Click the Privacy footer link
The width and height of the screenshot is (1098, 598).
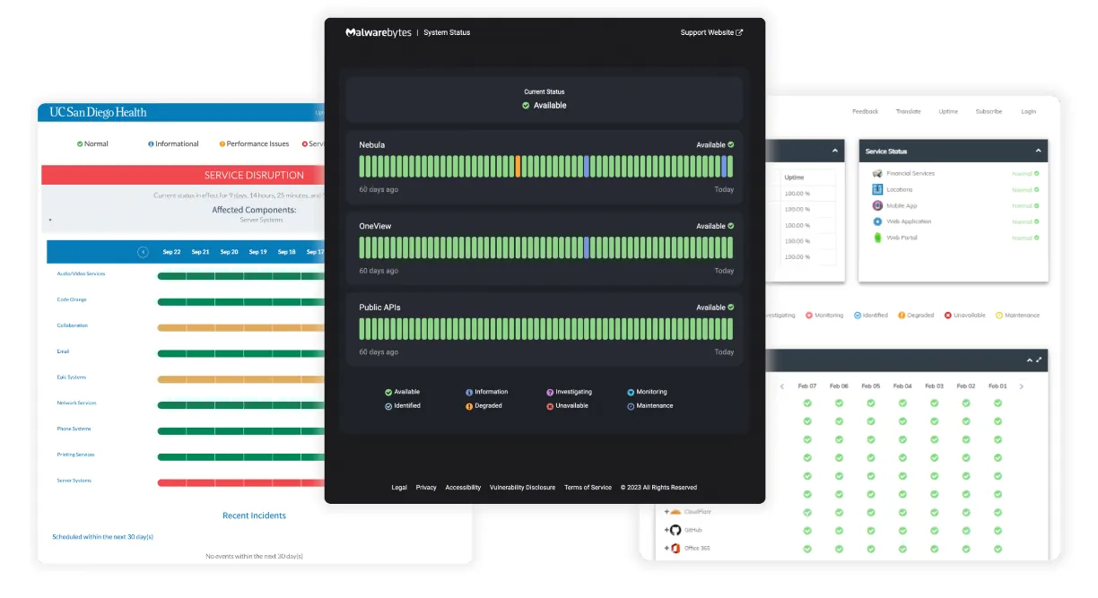[426, 488]
